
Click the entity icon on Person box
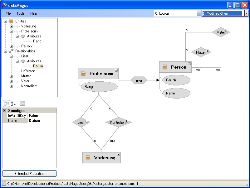165,67
